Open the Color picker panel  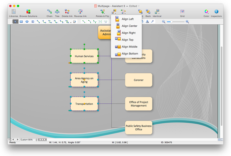206,13
